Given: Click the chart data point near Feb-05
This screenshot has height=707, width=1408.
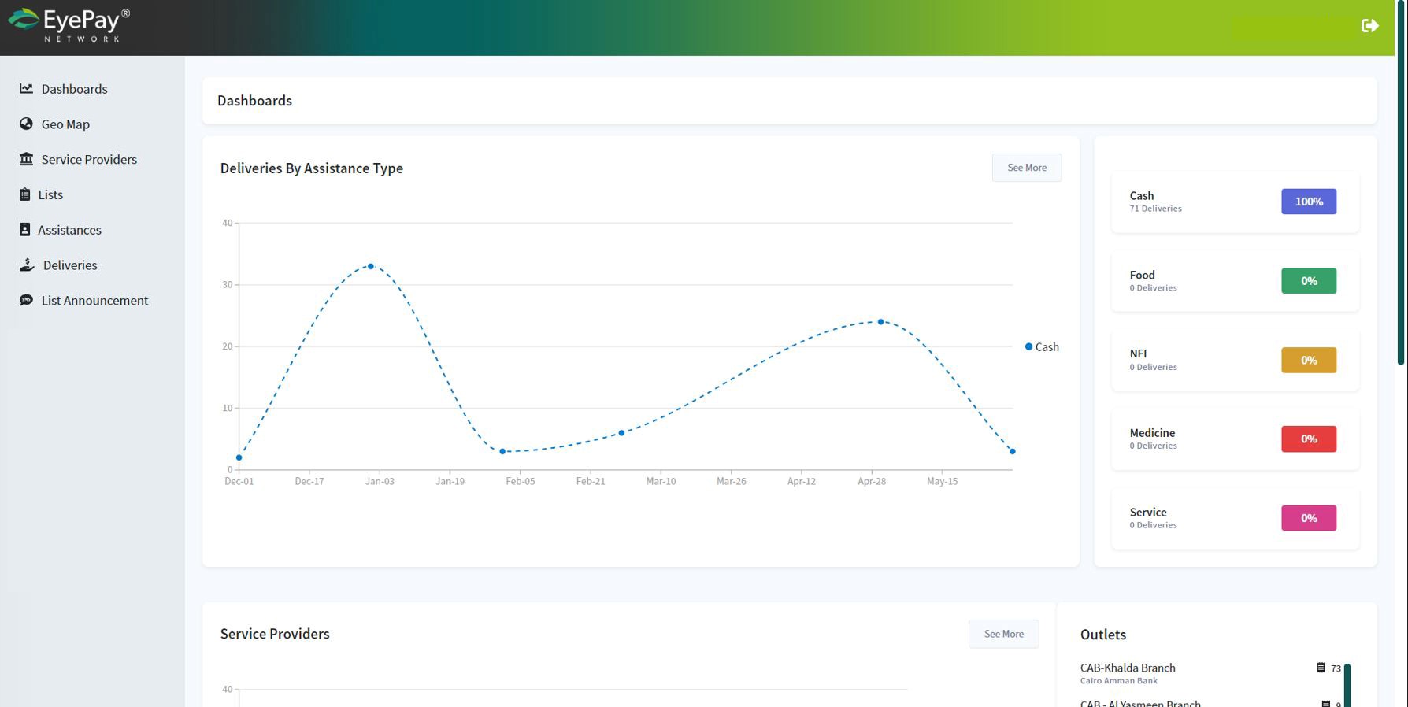Looking at the screenshot, I should pos(502,451).
